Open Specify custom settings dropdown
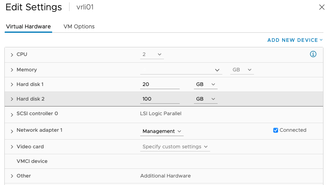Image resolution: width=329 pixels, height=185 pixels. point(175,147)
